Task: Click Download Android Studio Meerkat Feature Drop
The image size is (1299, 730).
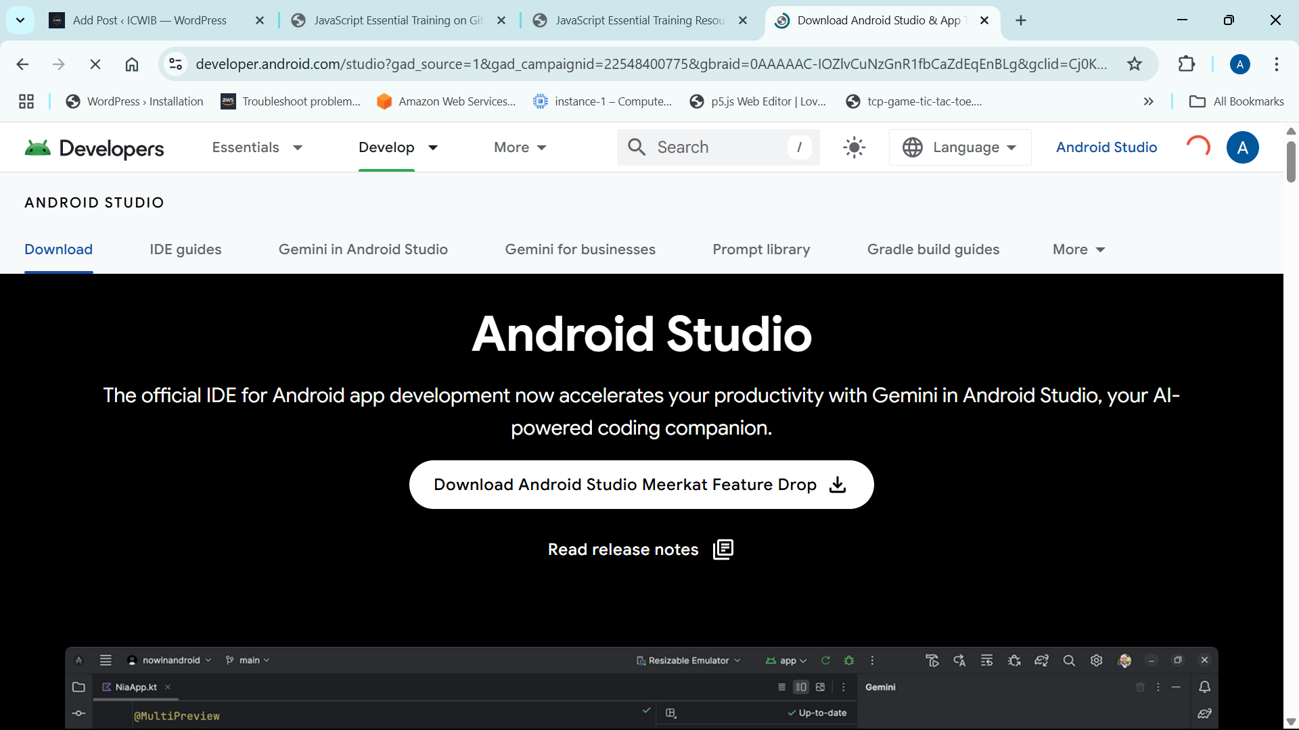Action: tap(641, 485)
